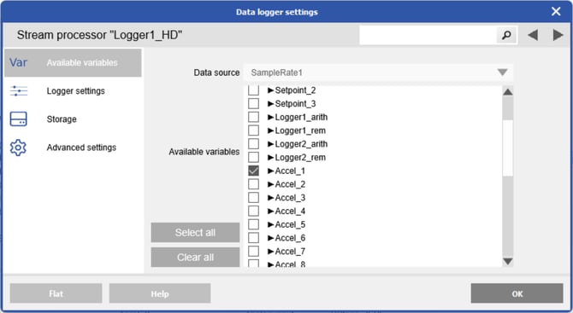Screen dimensions: 573x313
Task: Expand the Accel_6 tree arrow
Action: (x=271, y=238)
